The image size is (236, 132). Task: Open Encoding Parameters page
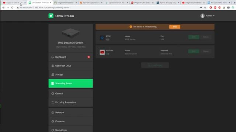(70, 102)
